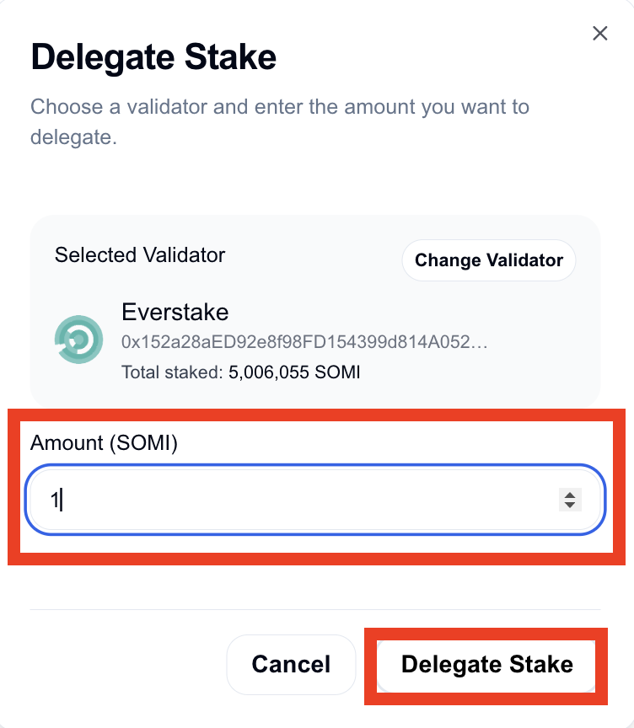Click the Delegate Stake dialog title
The width and height of the screenshot is (634, 728).
point(153,57)
